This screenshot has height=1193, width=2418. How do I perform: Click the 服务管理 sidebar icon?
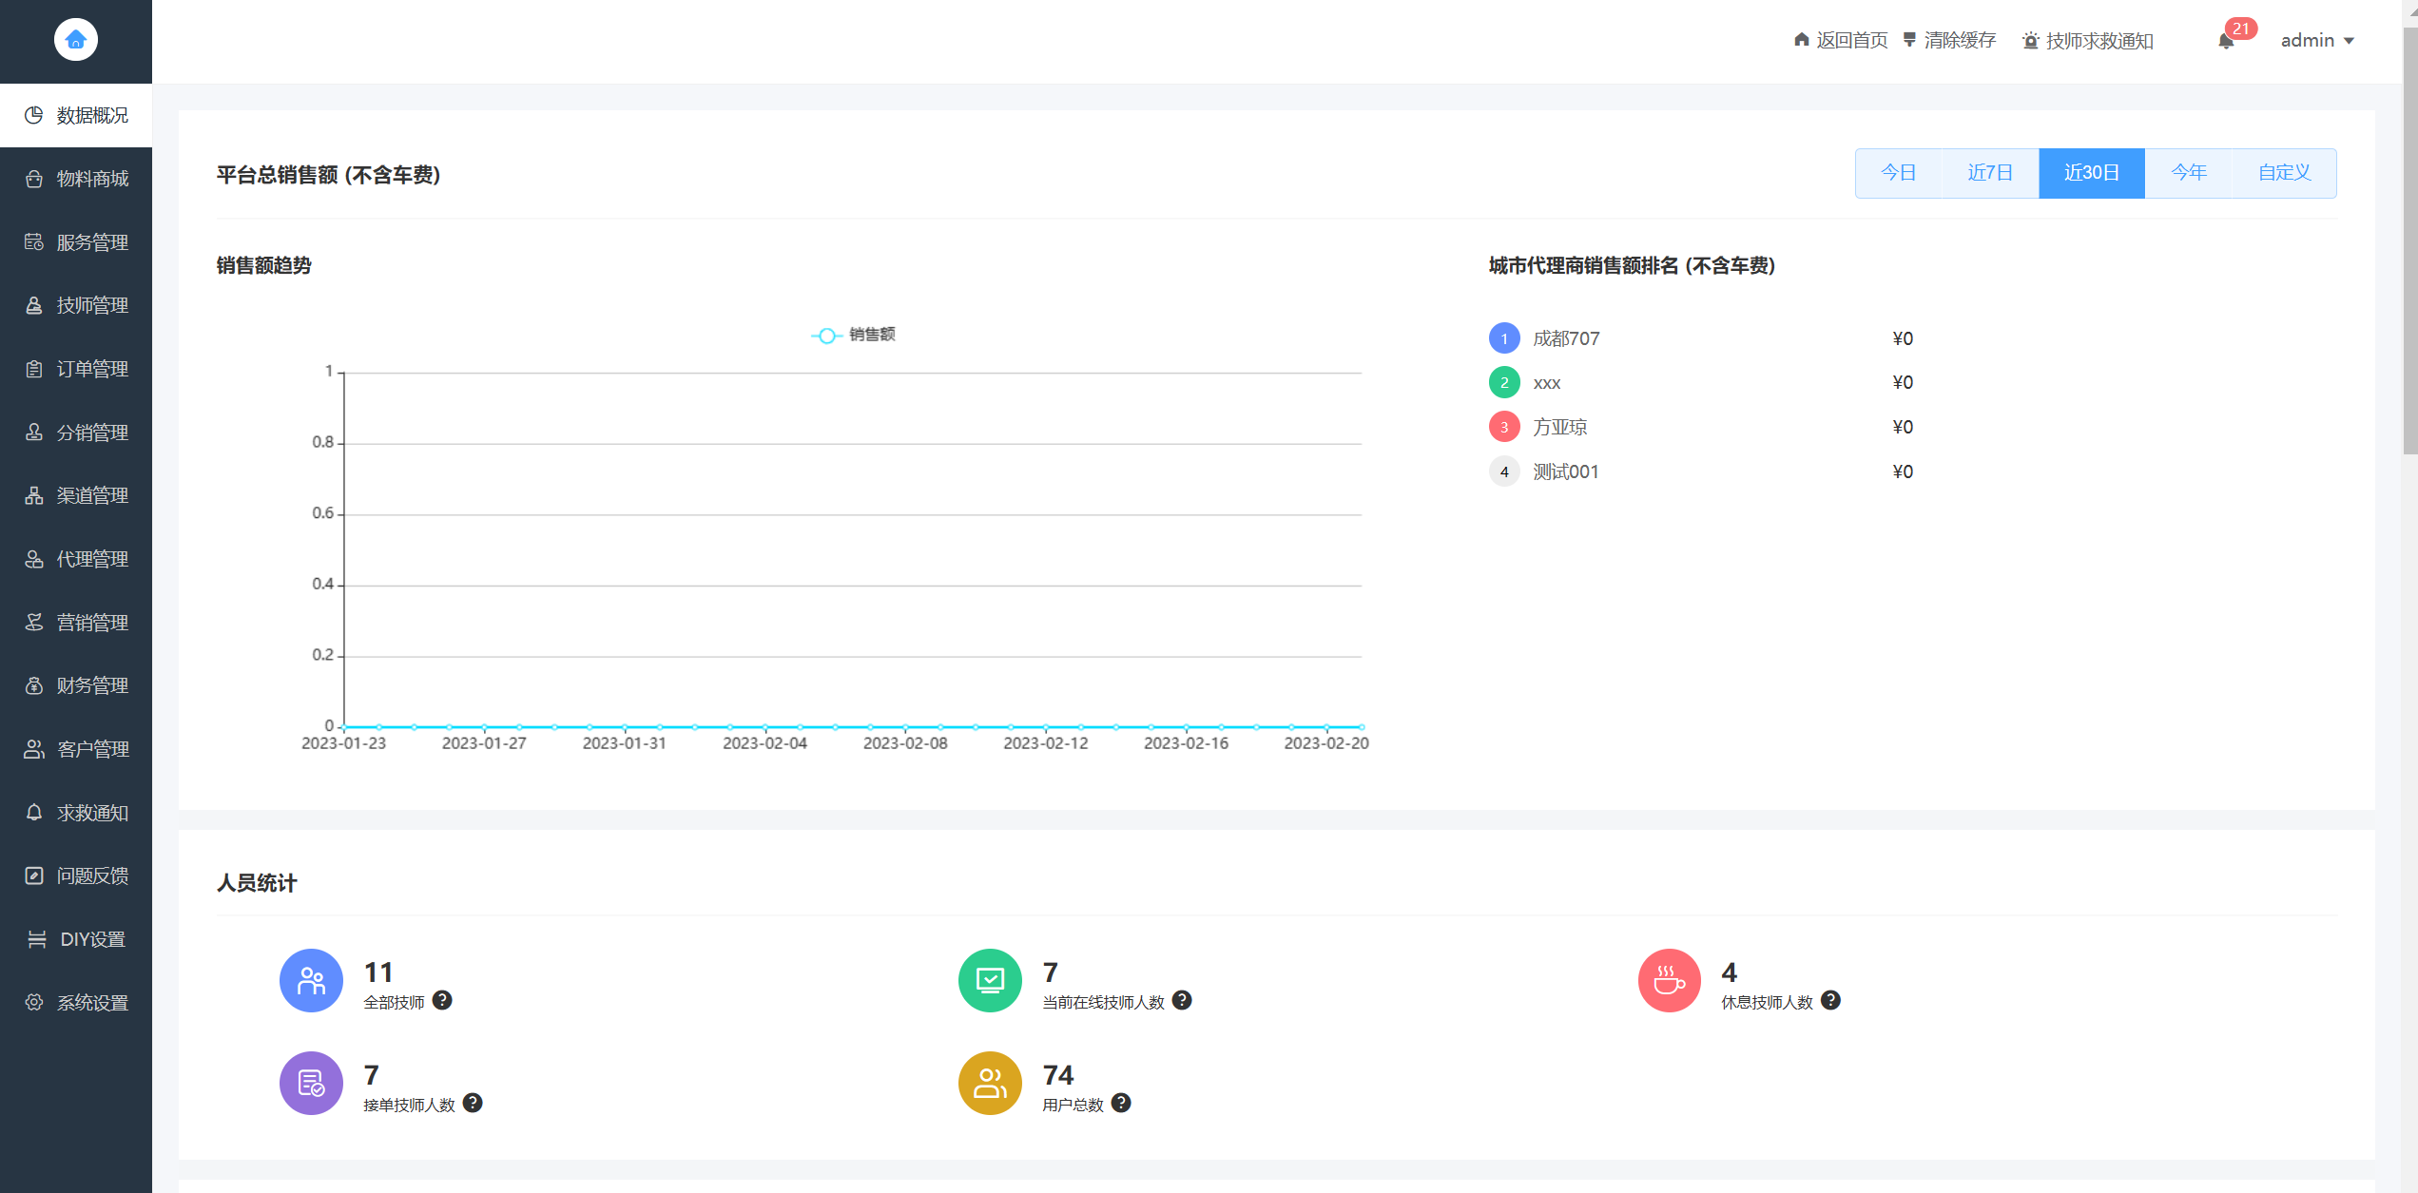coord(35,241)
